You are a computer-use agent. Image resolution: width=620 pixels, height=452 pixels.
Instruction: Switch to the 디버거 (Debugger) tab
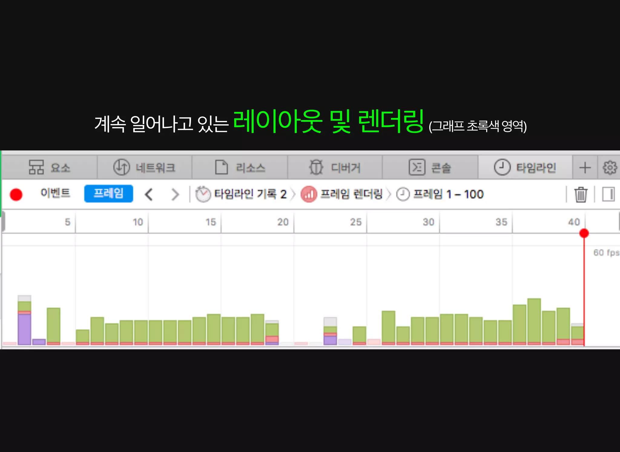click(x=335, y=167)
